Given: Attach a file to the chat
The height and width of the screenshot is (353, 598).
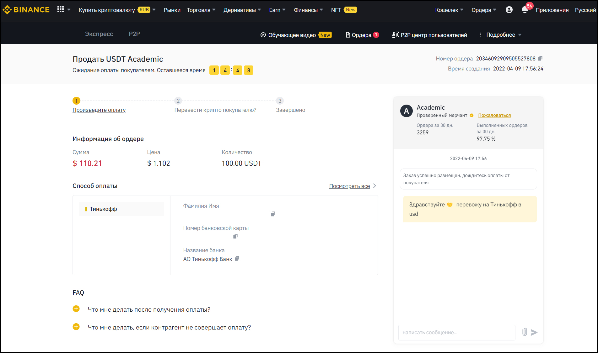Looking at the screenshot, I should coord(525,332).
